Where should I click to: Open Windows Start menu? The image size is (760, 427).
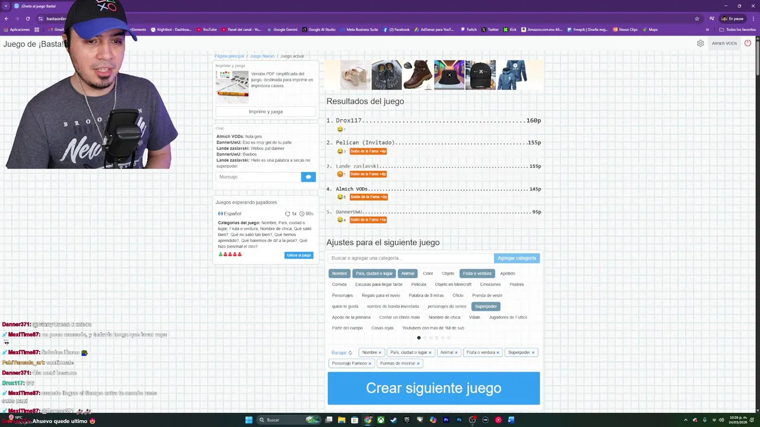pyautogui.click(x=249, y=420)
